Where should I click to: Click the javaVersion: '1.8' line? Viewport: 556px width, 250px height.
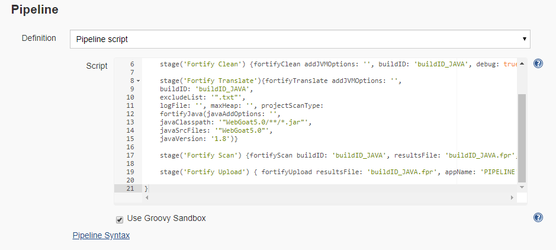point(198,139)
